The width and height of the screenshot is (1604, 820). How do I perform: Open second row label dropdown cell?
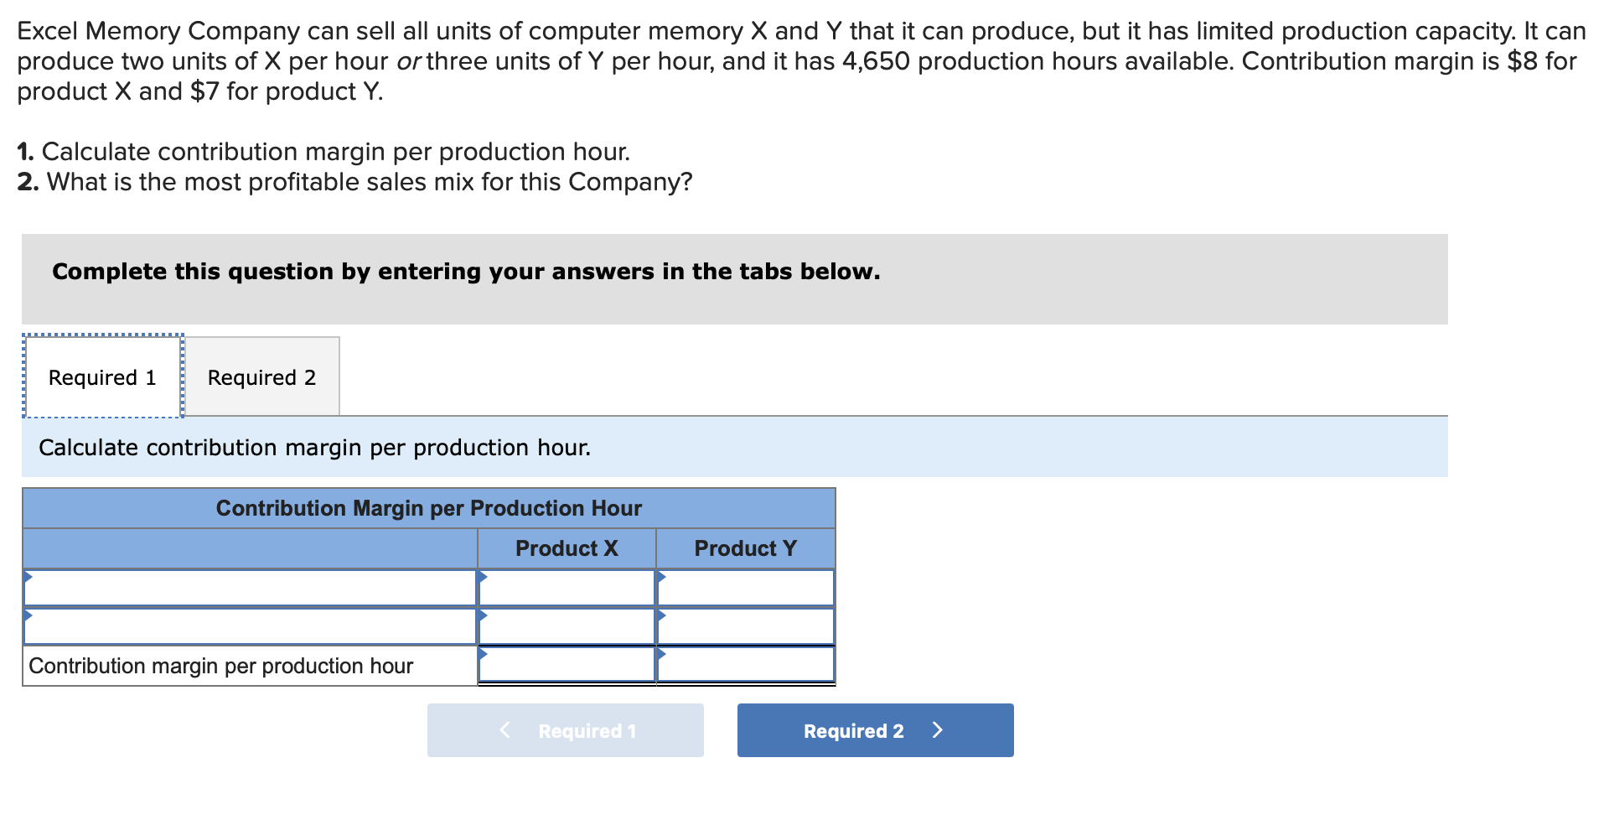(x=250, y=626)
